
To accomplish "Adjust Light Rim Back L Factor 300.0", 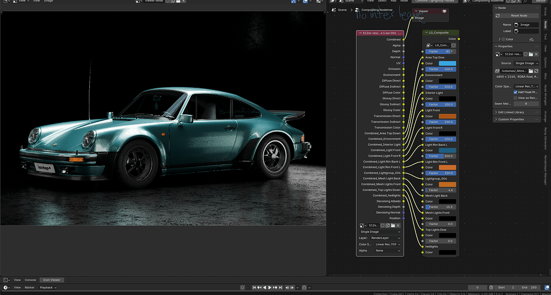I will click(441, 156).
